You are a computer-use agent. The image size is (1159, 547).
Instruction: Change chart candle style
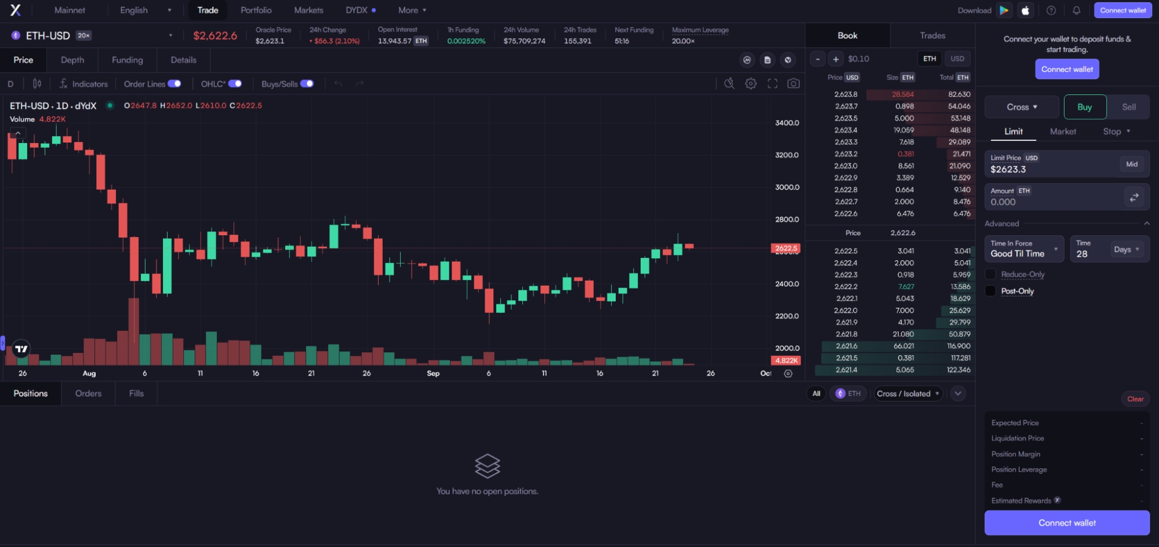tap(37, 83)
